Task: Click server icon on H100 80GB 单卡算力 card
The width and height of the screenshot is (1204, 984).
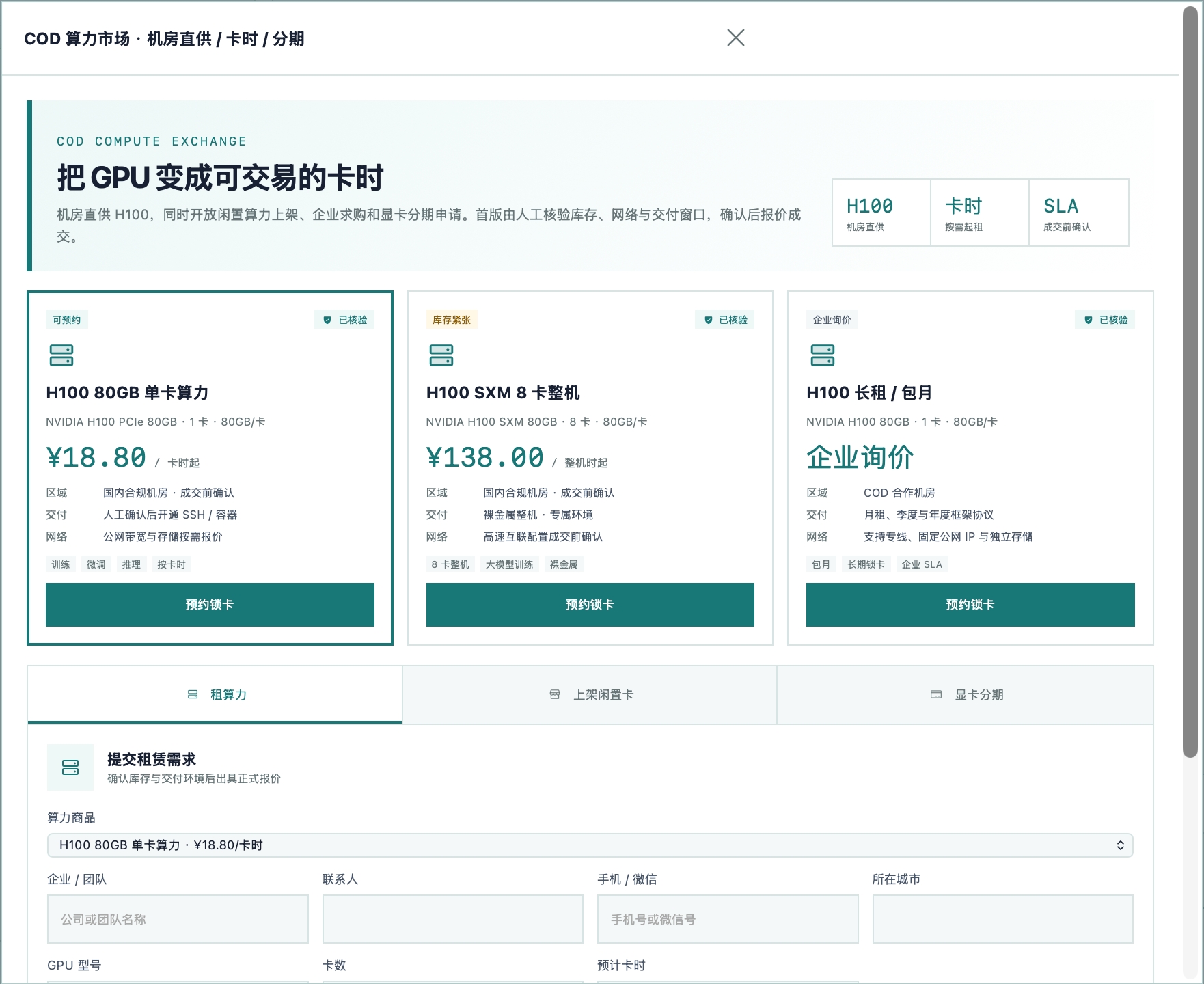Action: coord(61,355)
